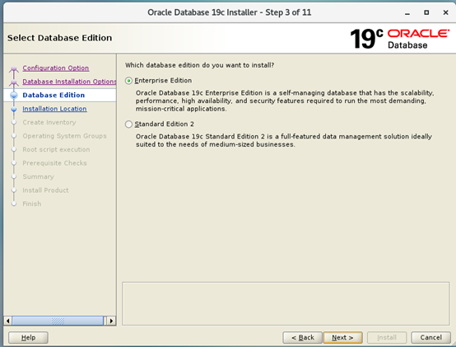456x347 pixels.
Task: Click the sidebar scroll left arrow
Action: [x=8, y=321]
